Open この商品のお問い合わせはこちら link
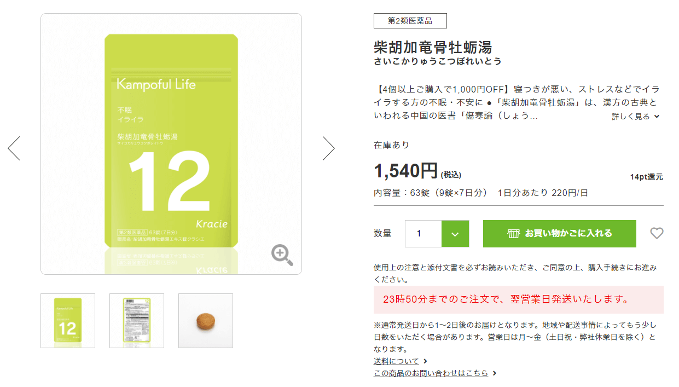Viewport: 679px width, 387px height. point(431,373)
